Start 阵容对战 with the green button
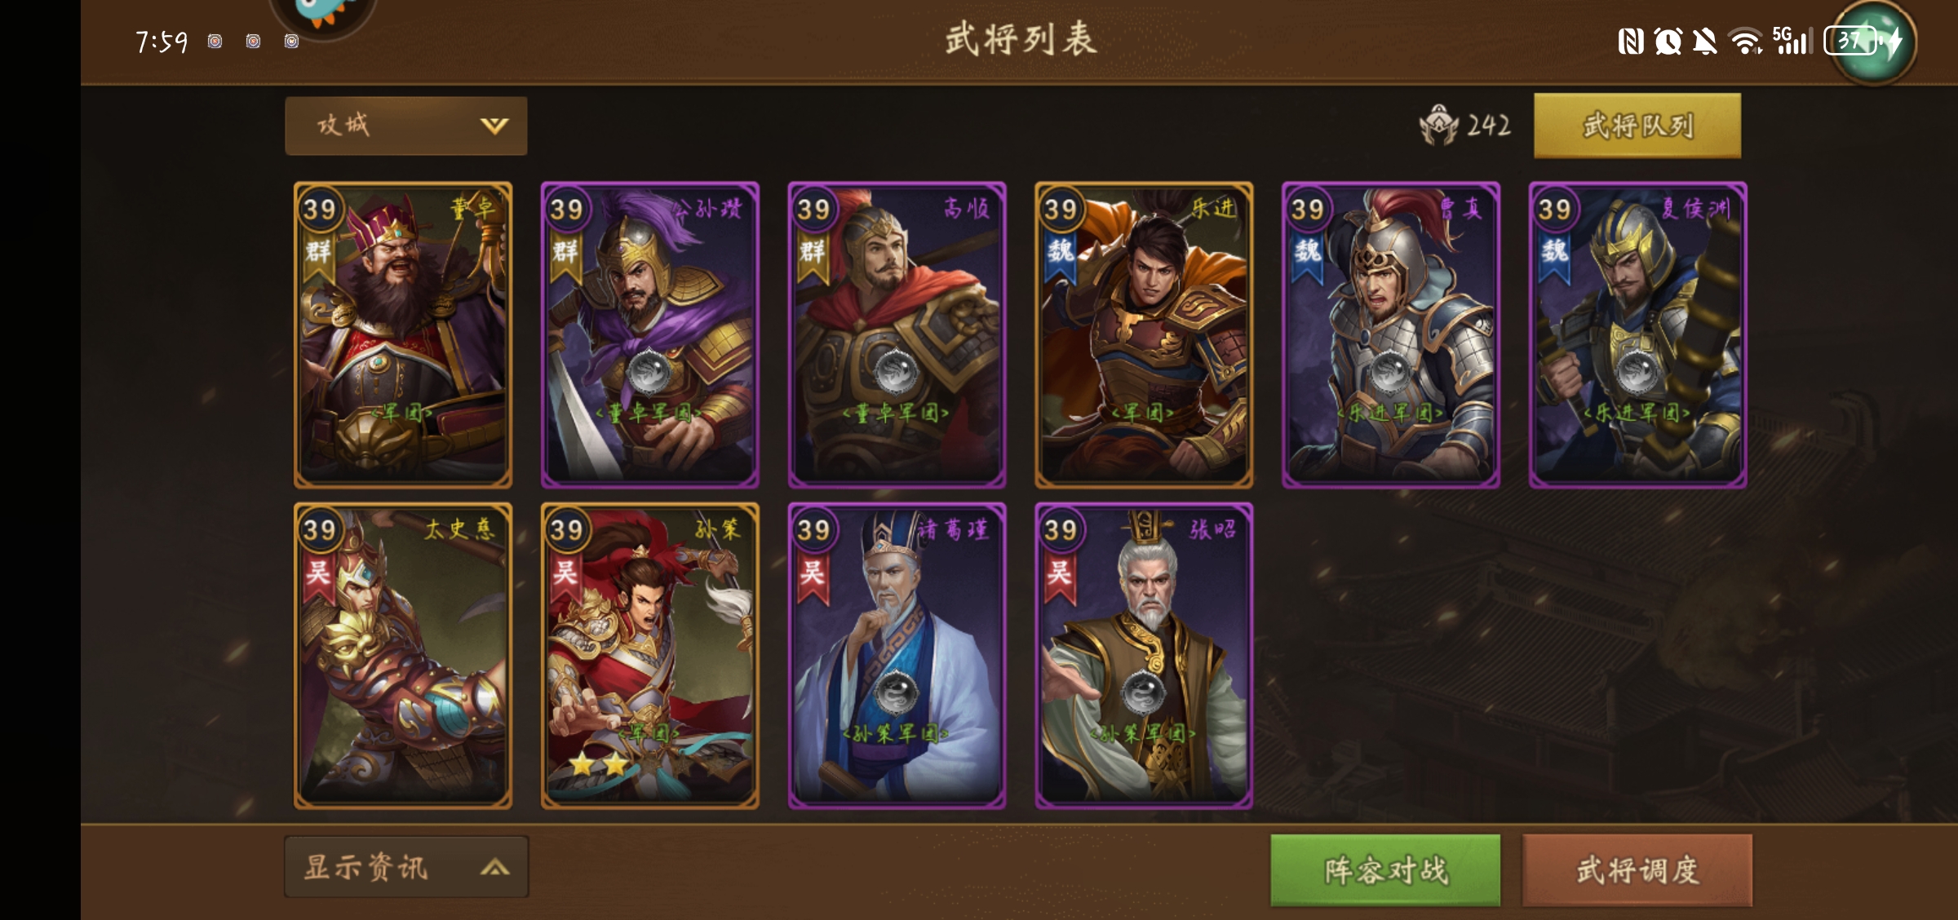 point(1385,870)
